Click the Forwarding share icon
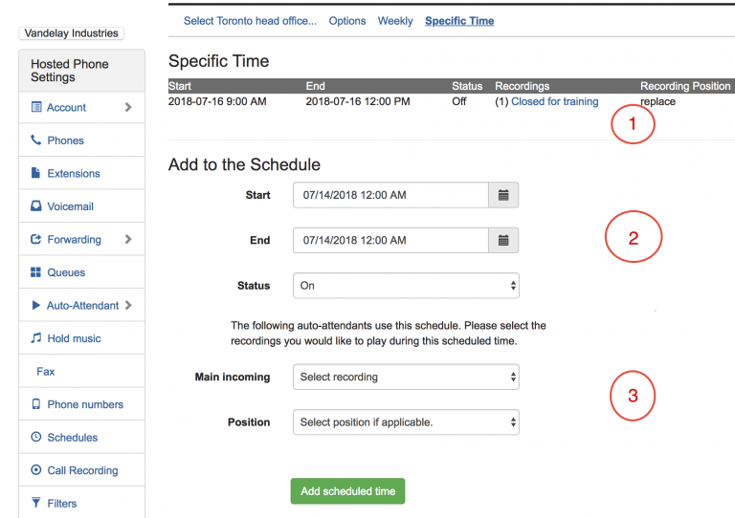The image size is (735, 518). pyautogui.click(x=36, y=239)
